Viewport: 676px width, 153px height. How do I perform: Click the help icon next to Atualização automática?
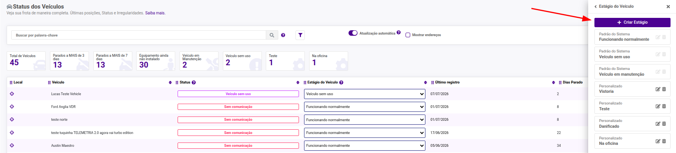(398, 33)
